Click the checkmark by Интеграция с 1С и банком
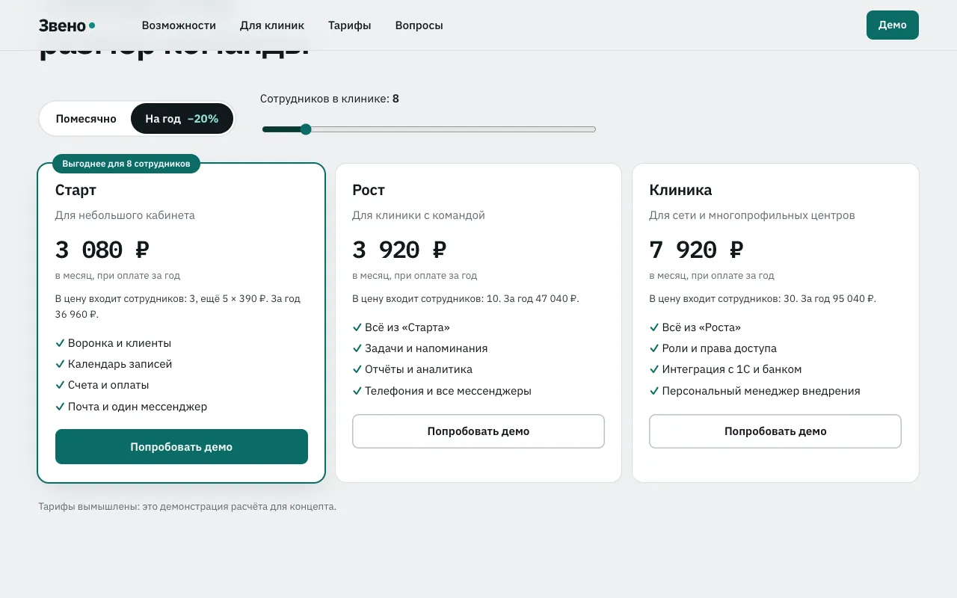 tap(654, 369)
